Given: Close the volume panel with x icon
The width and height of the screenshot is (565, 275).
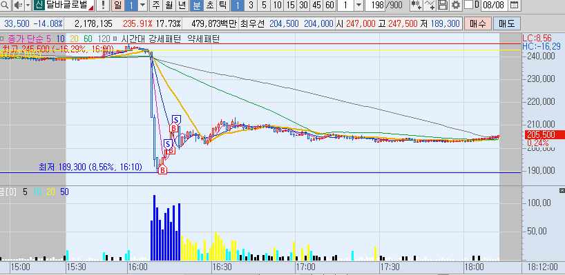Looking at the screenshot, I should coord(562,190).
